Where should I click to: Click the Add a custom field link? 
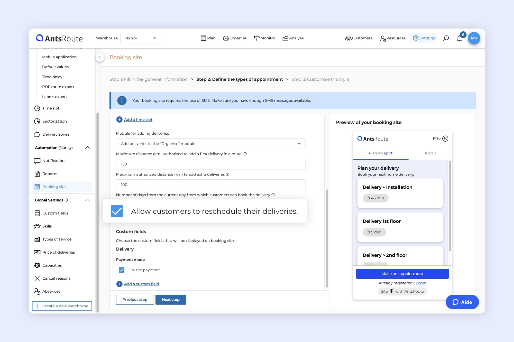tap(141, 284)
